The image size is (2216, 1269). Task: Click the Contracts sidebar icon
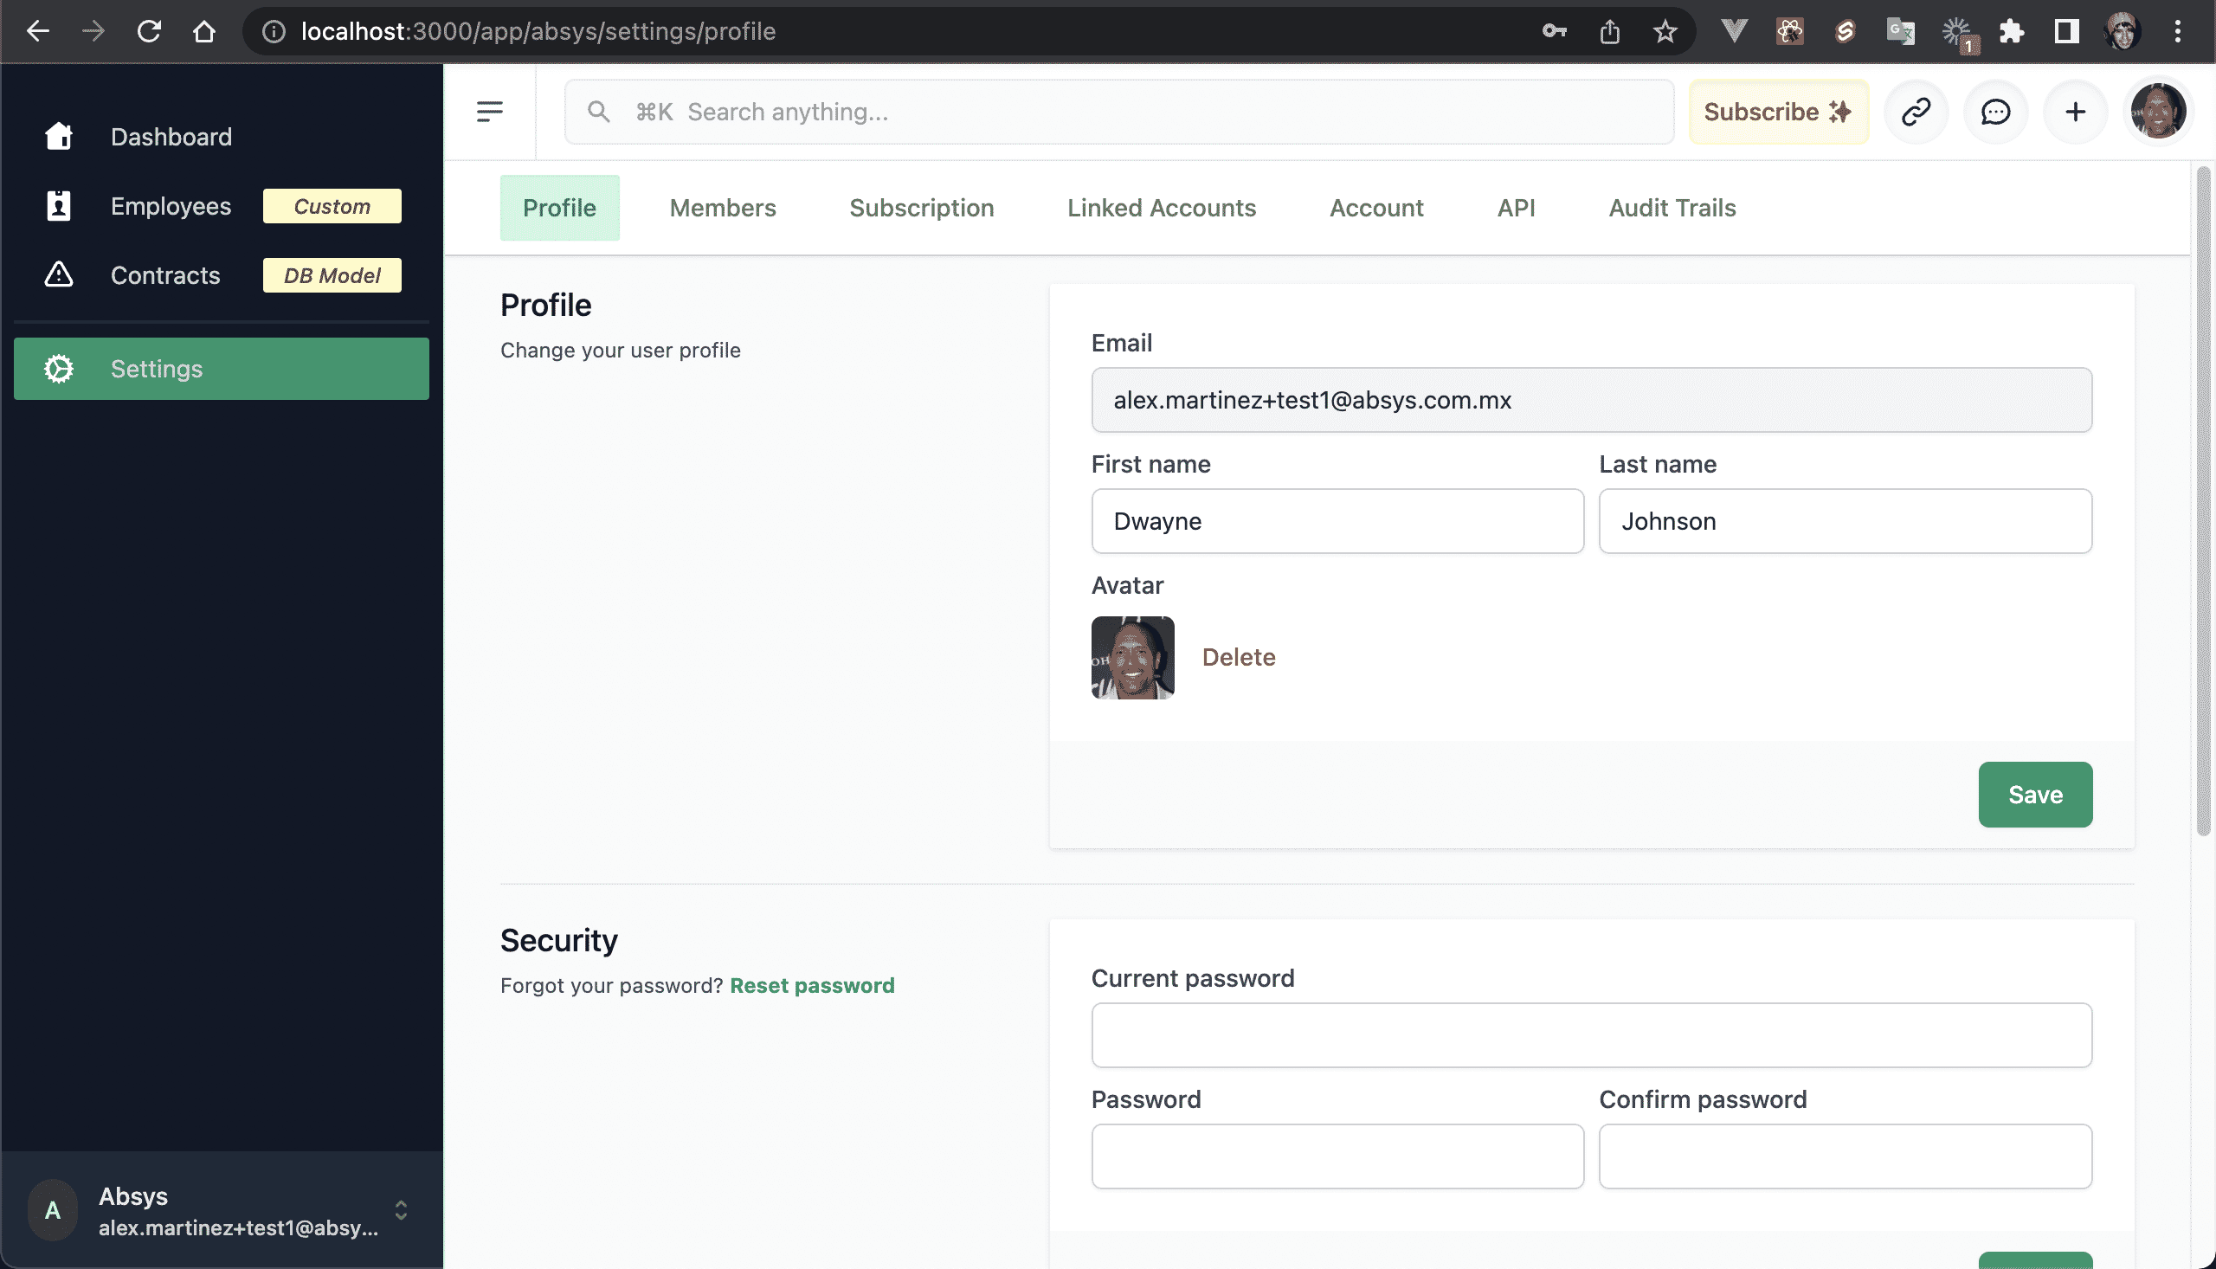[56, 275]
